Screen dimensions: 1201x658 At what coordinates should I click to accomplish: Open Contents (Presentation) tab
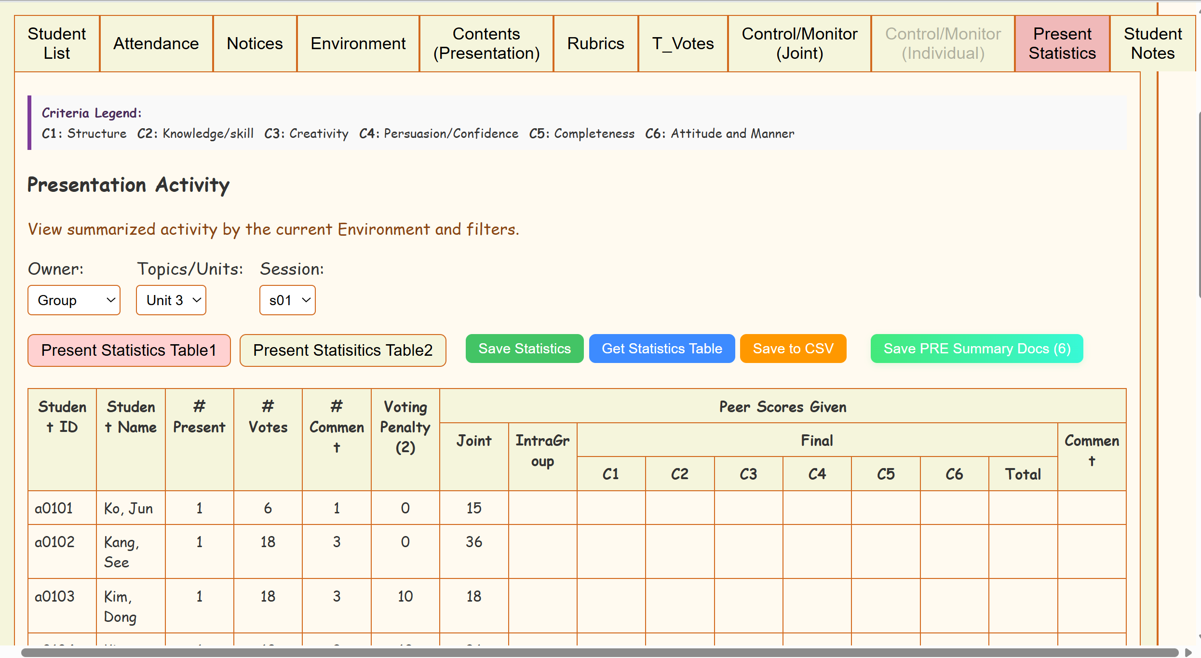(486, 43)
